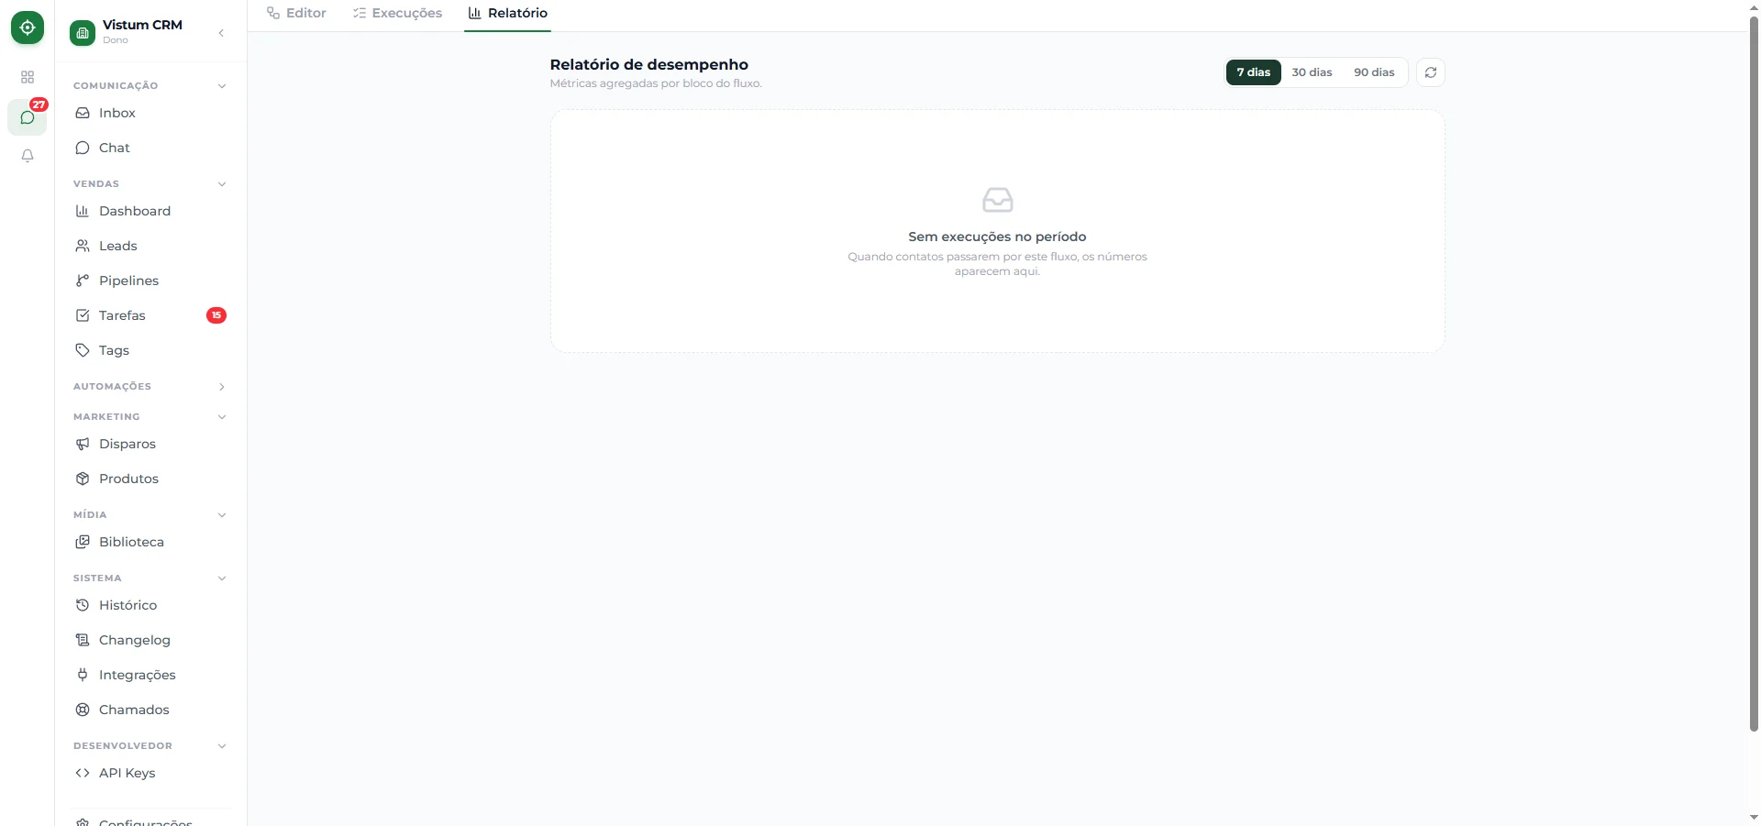Switch to the Execuções tab
Image resolution: width=1761 pixels, height=826 pixels.
pos(398,13)
